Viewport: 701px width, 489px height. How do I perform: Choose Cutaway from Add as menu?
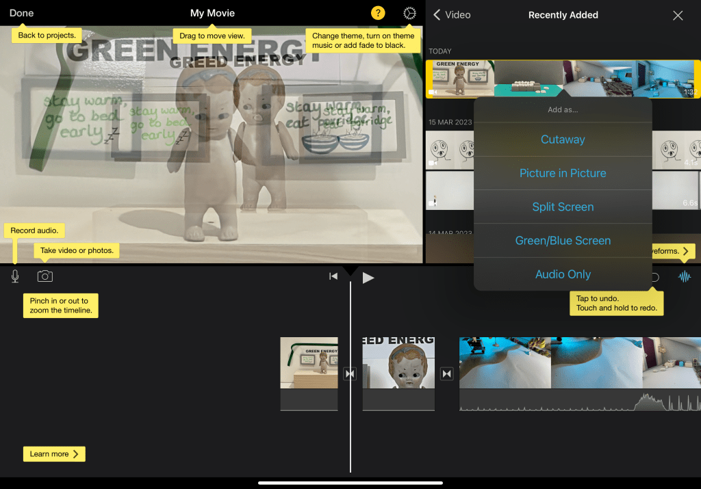[x=563, y=140]
